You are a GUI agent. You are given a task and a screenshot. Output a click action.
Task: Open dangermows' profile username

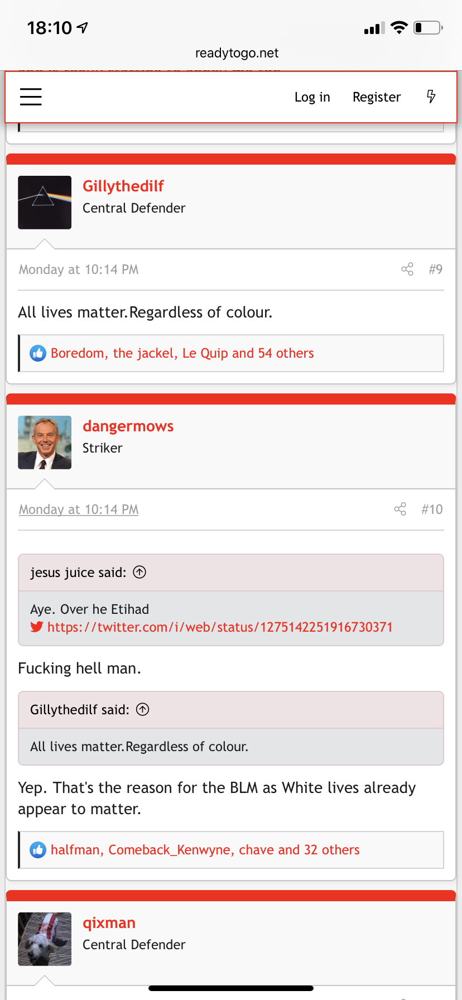pyautogui.click(x=128, y=426)
